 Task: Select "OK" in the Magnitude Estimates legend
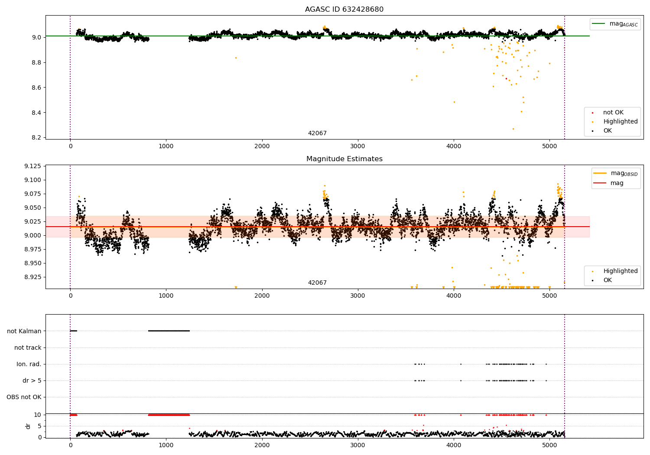[608, 280]
